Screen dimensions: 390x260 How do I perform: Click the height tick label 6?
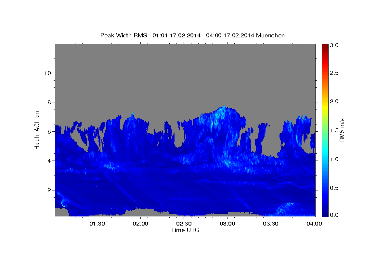[48, 132]
